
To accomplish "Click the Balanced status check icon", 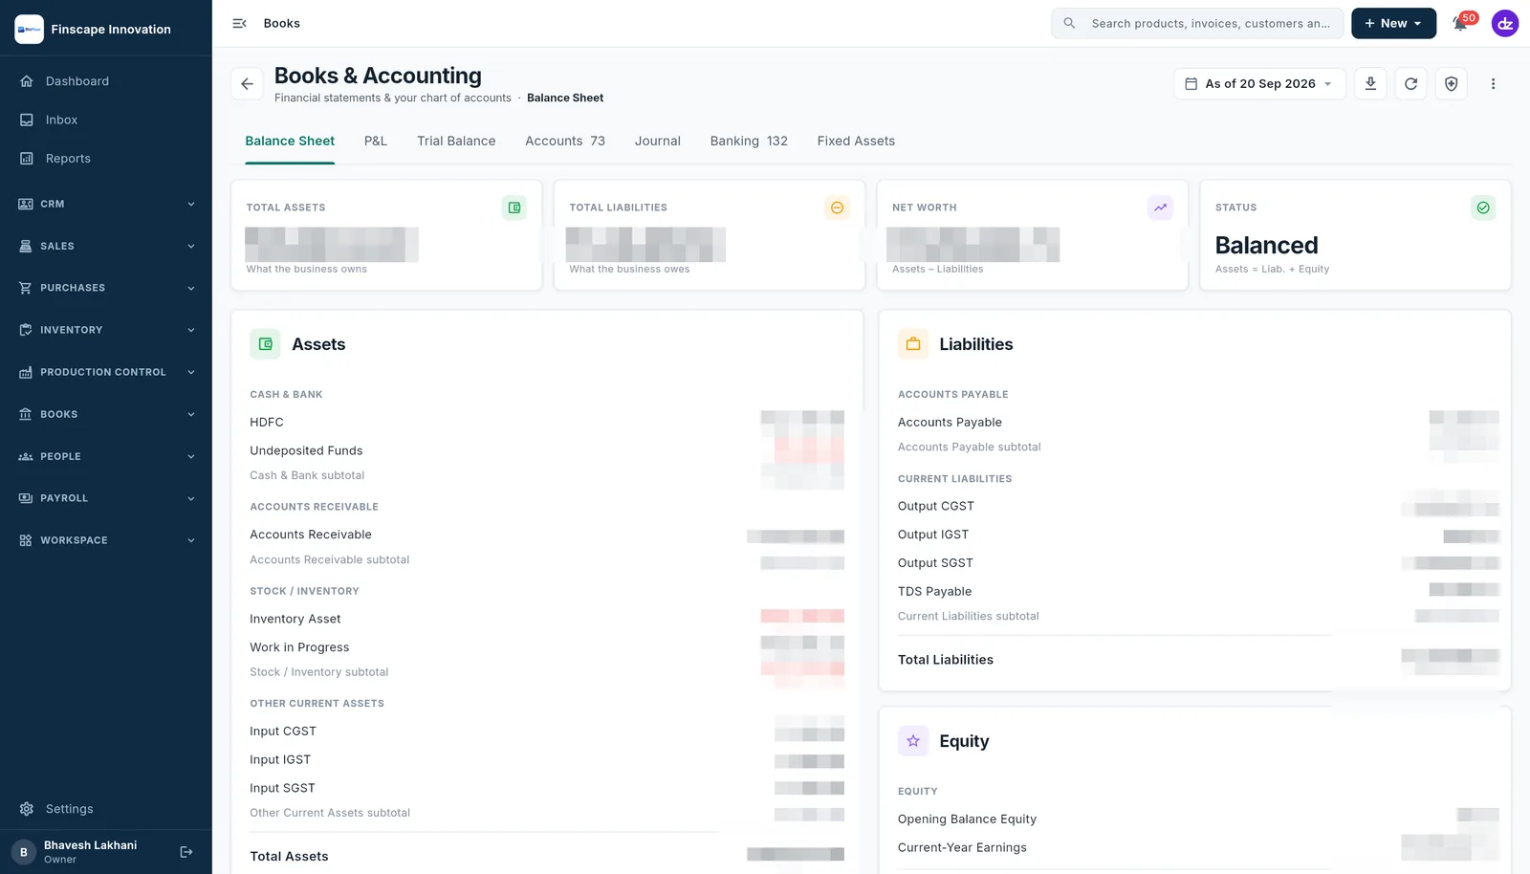I will coord(1483,208).
